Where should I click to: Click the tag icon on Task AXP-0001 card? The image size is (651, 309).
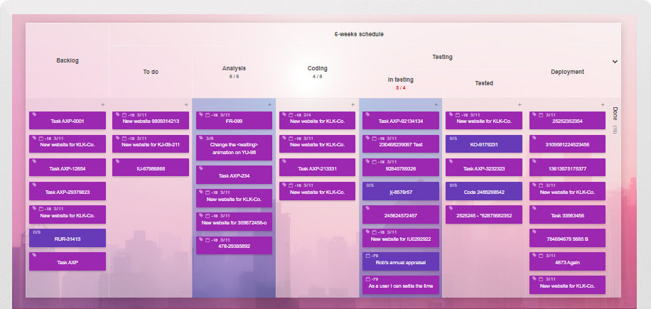point(34,115)
